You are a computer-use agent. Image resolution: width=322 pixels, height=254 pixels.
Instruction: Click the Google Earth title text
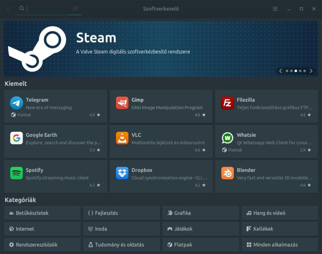pos(41,135)
